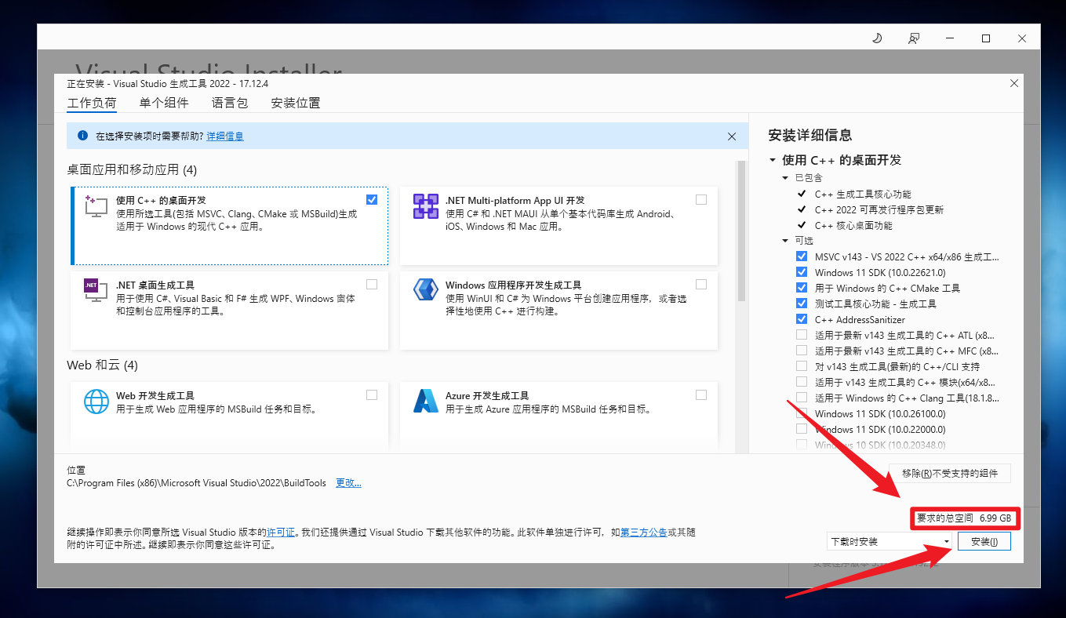This screenshot has height=618, width=1066.
Task: Collapse the '可选' optional components list
Action: tap(786, 241)
